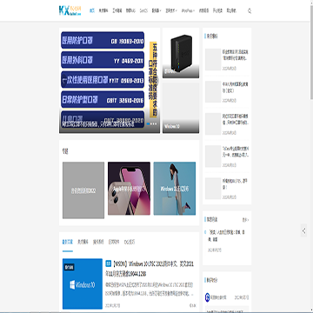Expand the dropdown menu left of WordPress

coord(172,11)
